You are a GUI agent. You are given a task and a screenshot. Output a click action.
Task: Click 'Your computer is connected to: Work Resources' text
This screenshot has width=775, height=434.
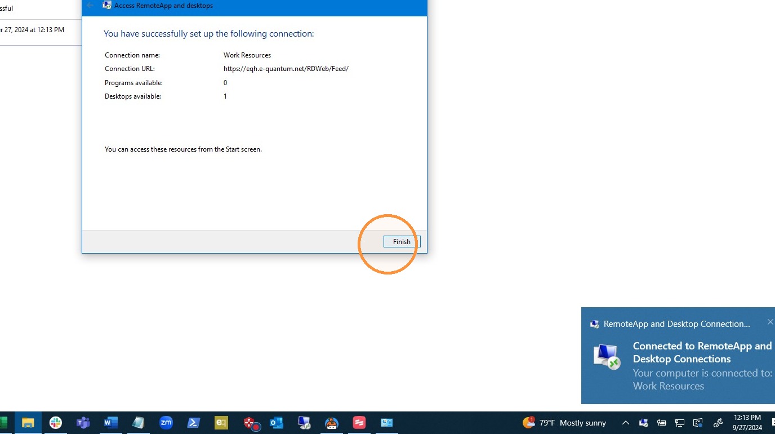702,379
